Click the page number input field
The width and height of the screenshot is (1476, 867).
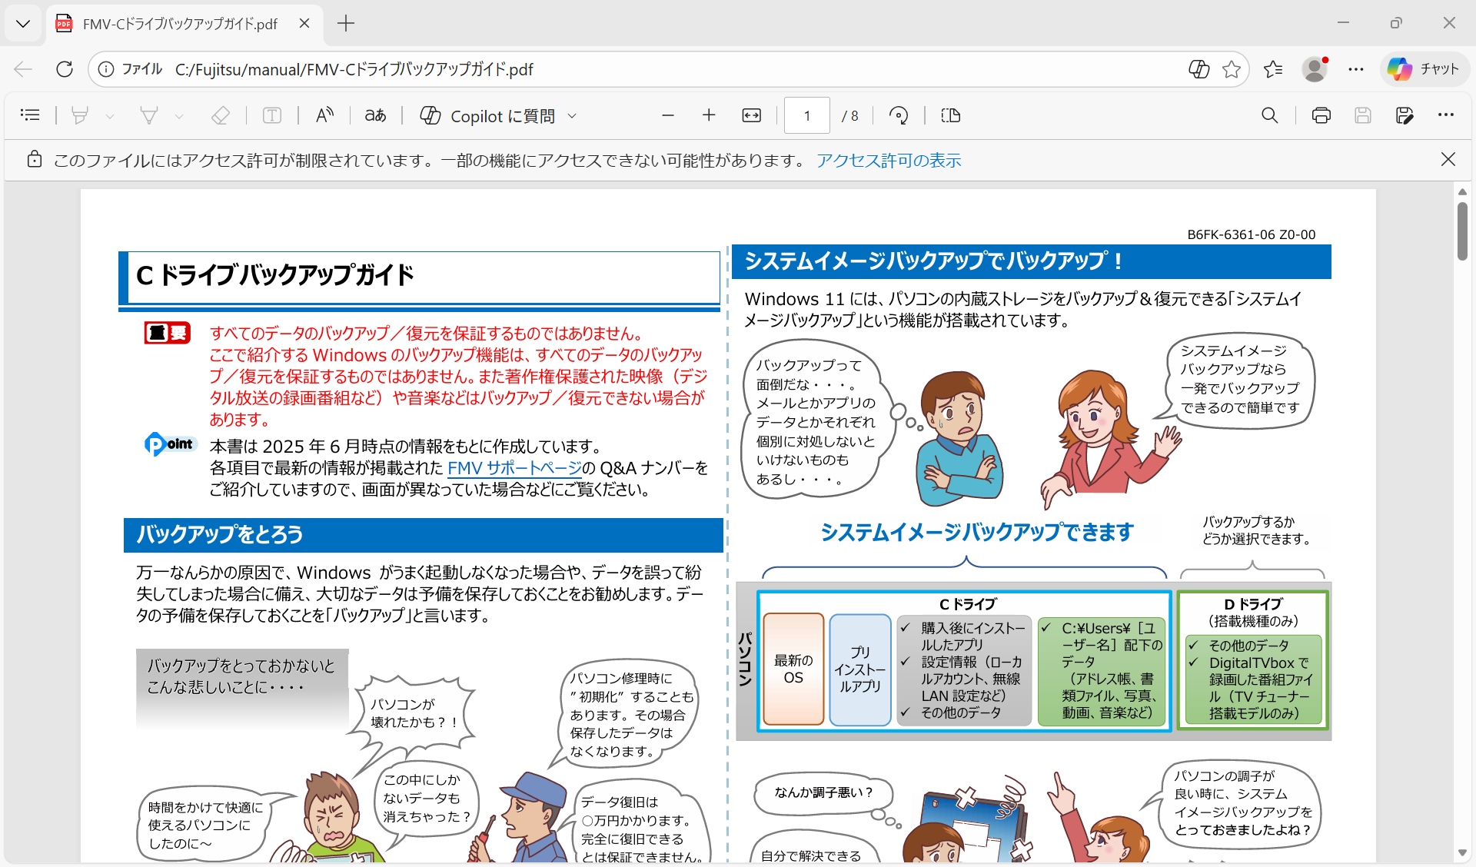click(x=806, y=115)
